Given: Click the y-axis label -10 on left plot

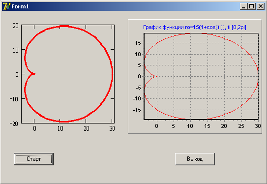Looking at the screenshot, I should [14, 99].
